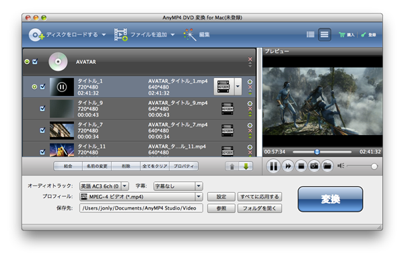
Task: Click the Browse (参照) button
Action: tap(222, 208)
